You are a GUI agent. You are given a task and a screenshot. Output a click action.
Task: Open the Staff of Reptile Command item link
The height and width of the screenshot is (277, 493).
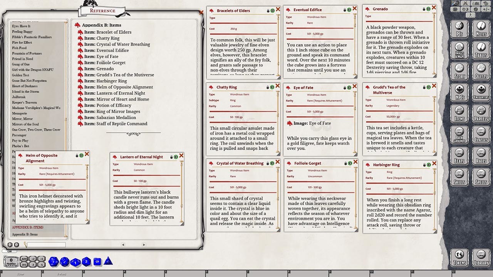click(116, 123)
